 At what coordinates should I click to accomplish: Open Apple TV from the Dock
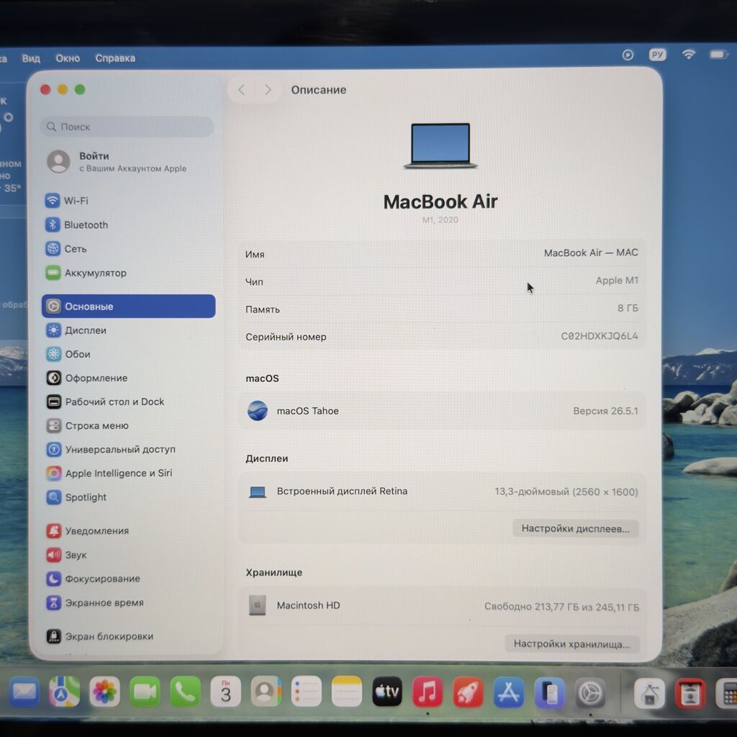387,692
